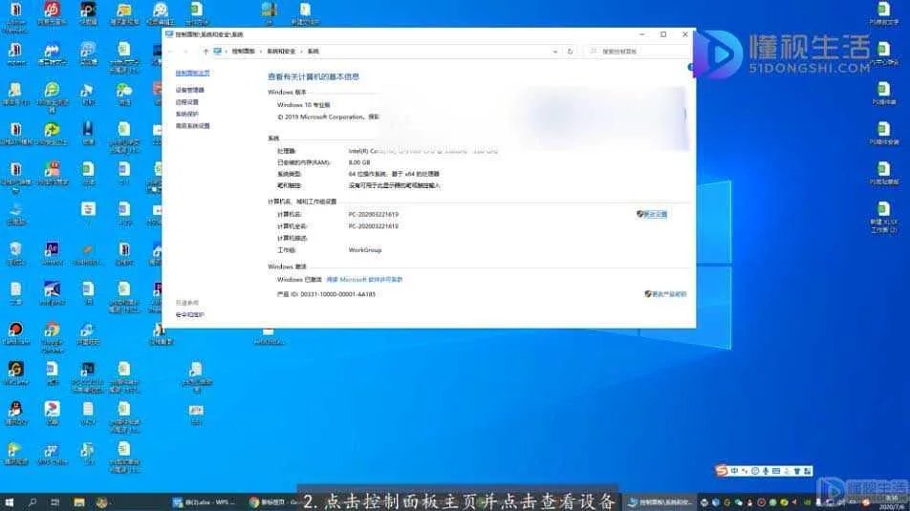Open 安全和维护 under 另请参阅

click(190, 315)
